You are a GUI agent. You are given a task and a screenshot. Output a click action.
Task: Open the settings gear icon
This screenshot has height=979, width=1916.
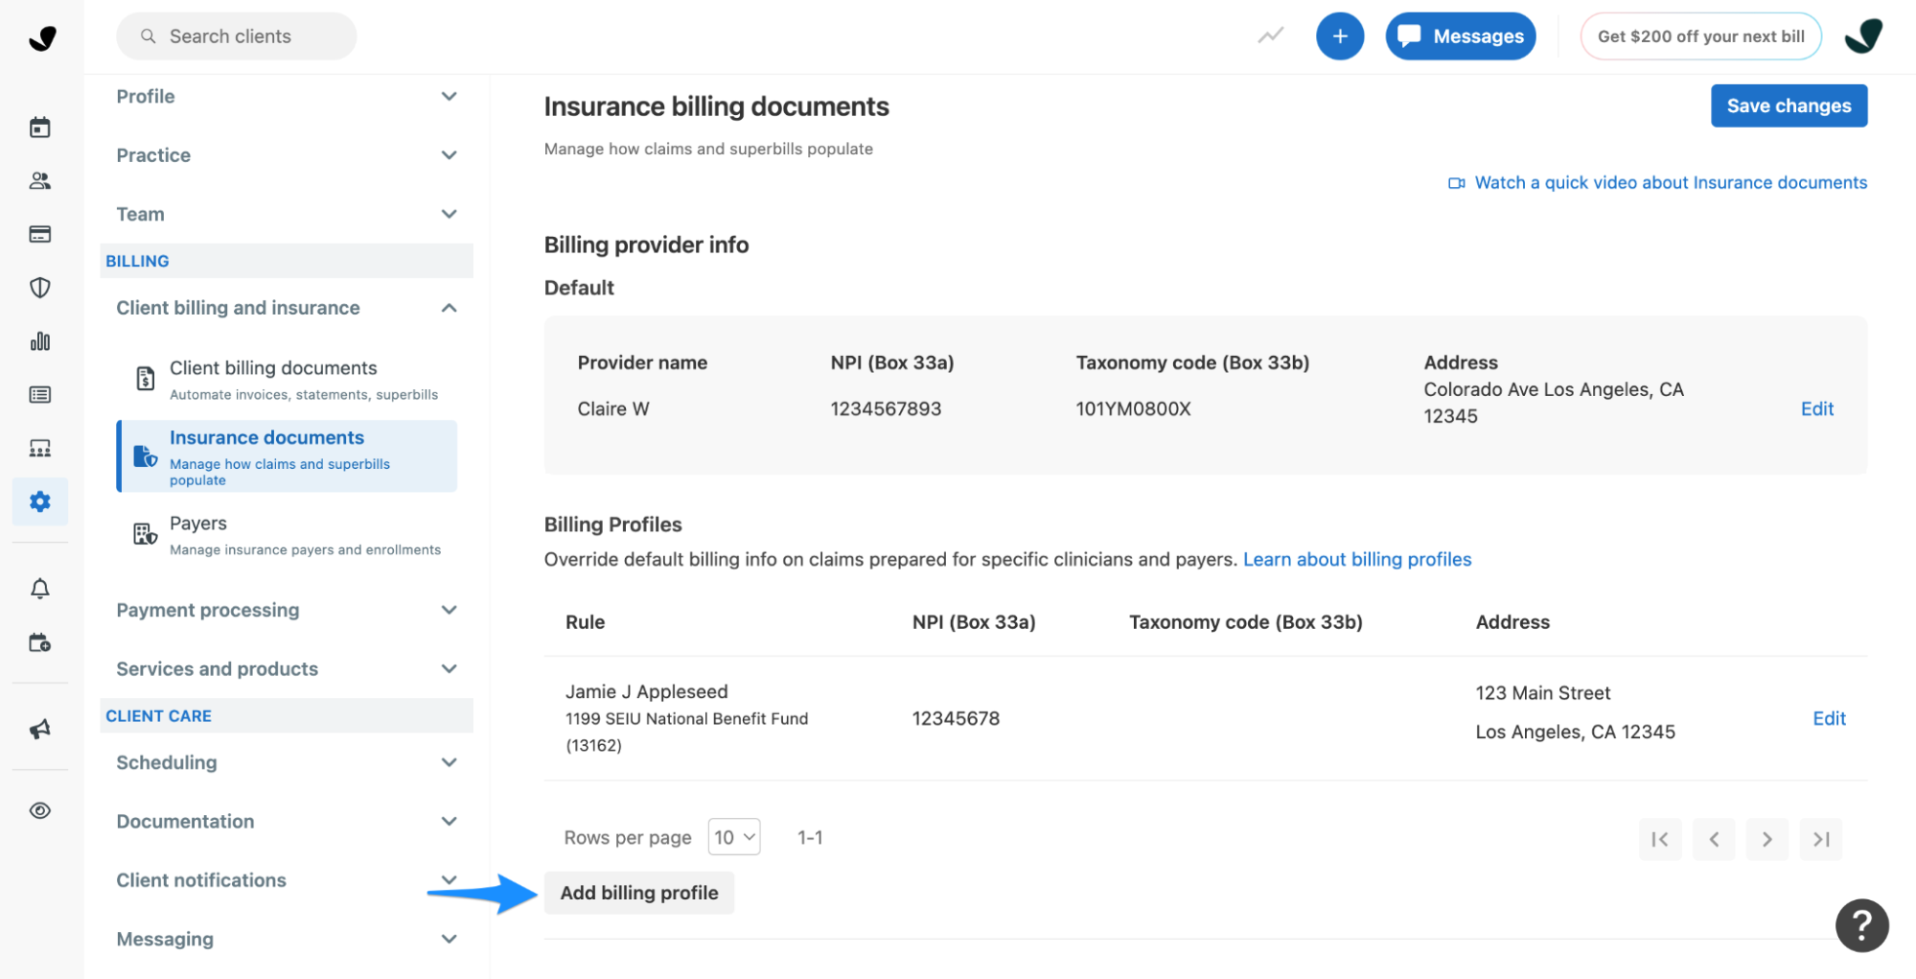pos(39,501)
